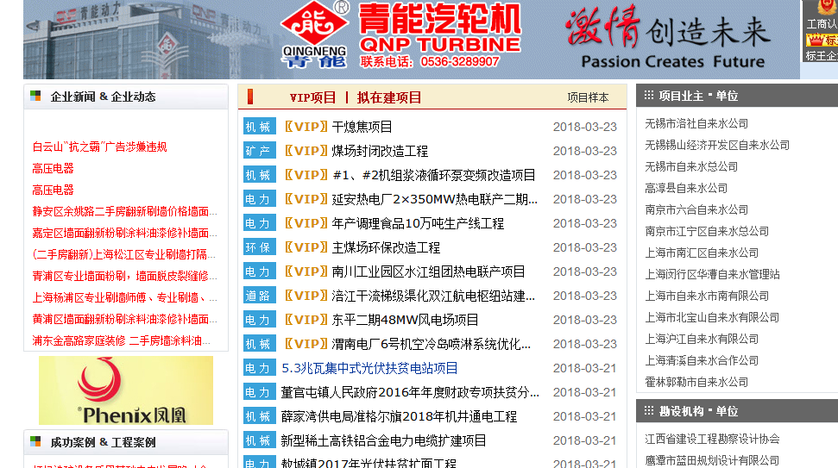Click the QINGNENG 青能 diamond logo

coord(315,35)
